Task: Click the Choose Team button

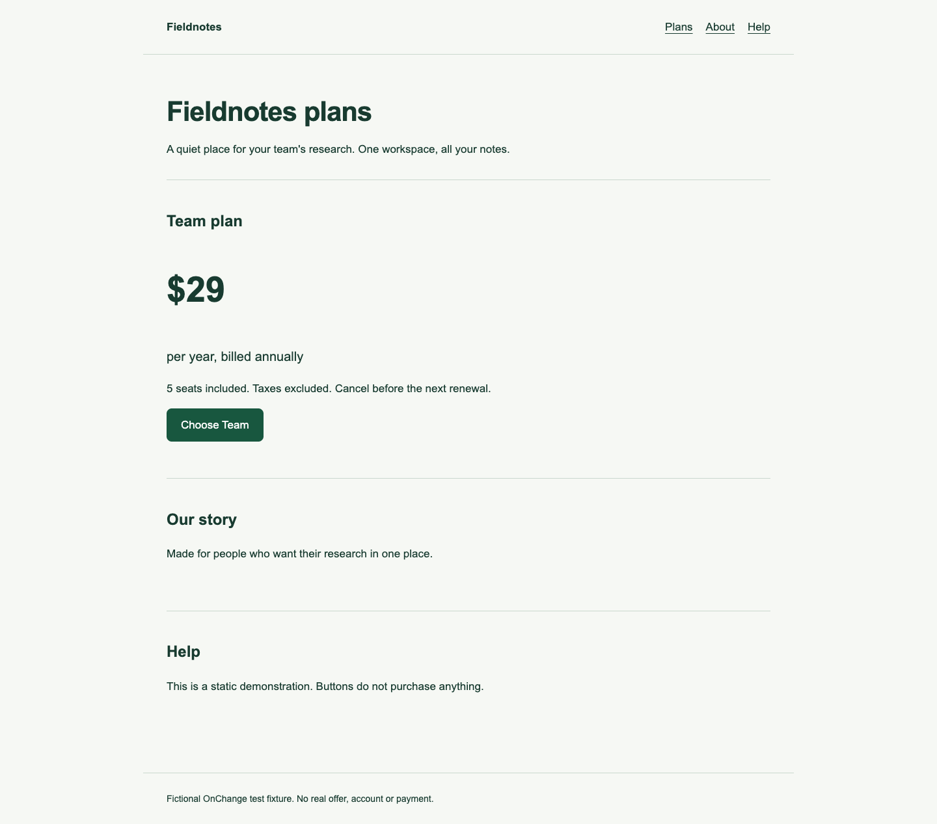Action: click(215, 425)
